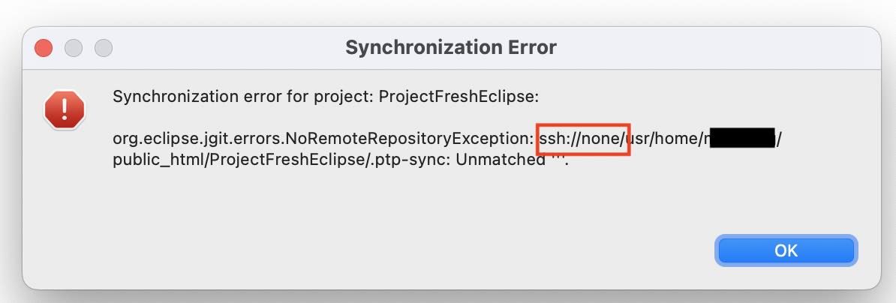The height and width of the screenshot is (303, 896).
Task: Click blank dialog area left of OK
Action: 400,250
